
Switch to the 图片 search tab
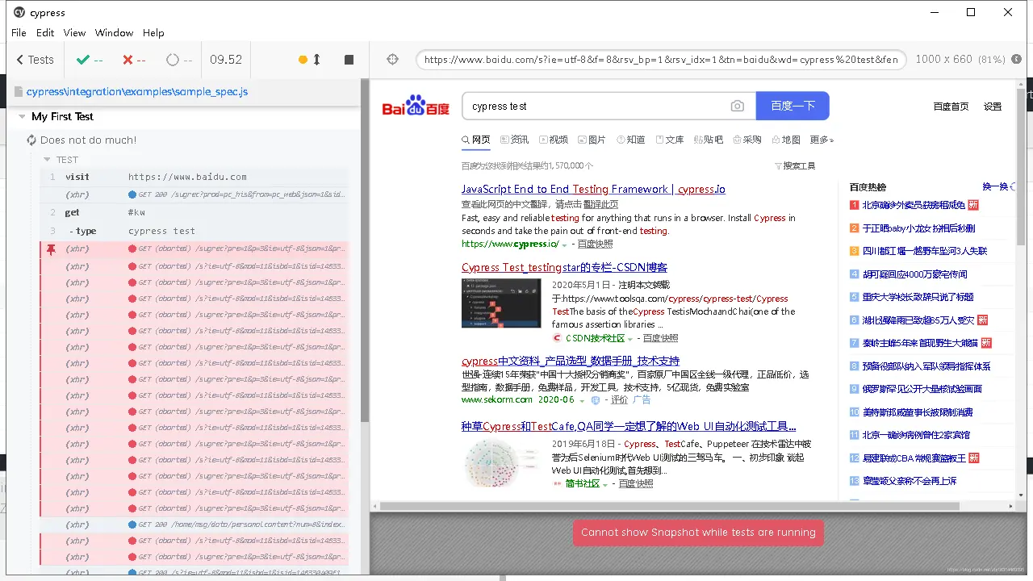596,139
